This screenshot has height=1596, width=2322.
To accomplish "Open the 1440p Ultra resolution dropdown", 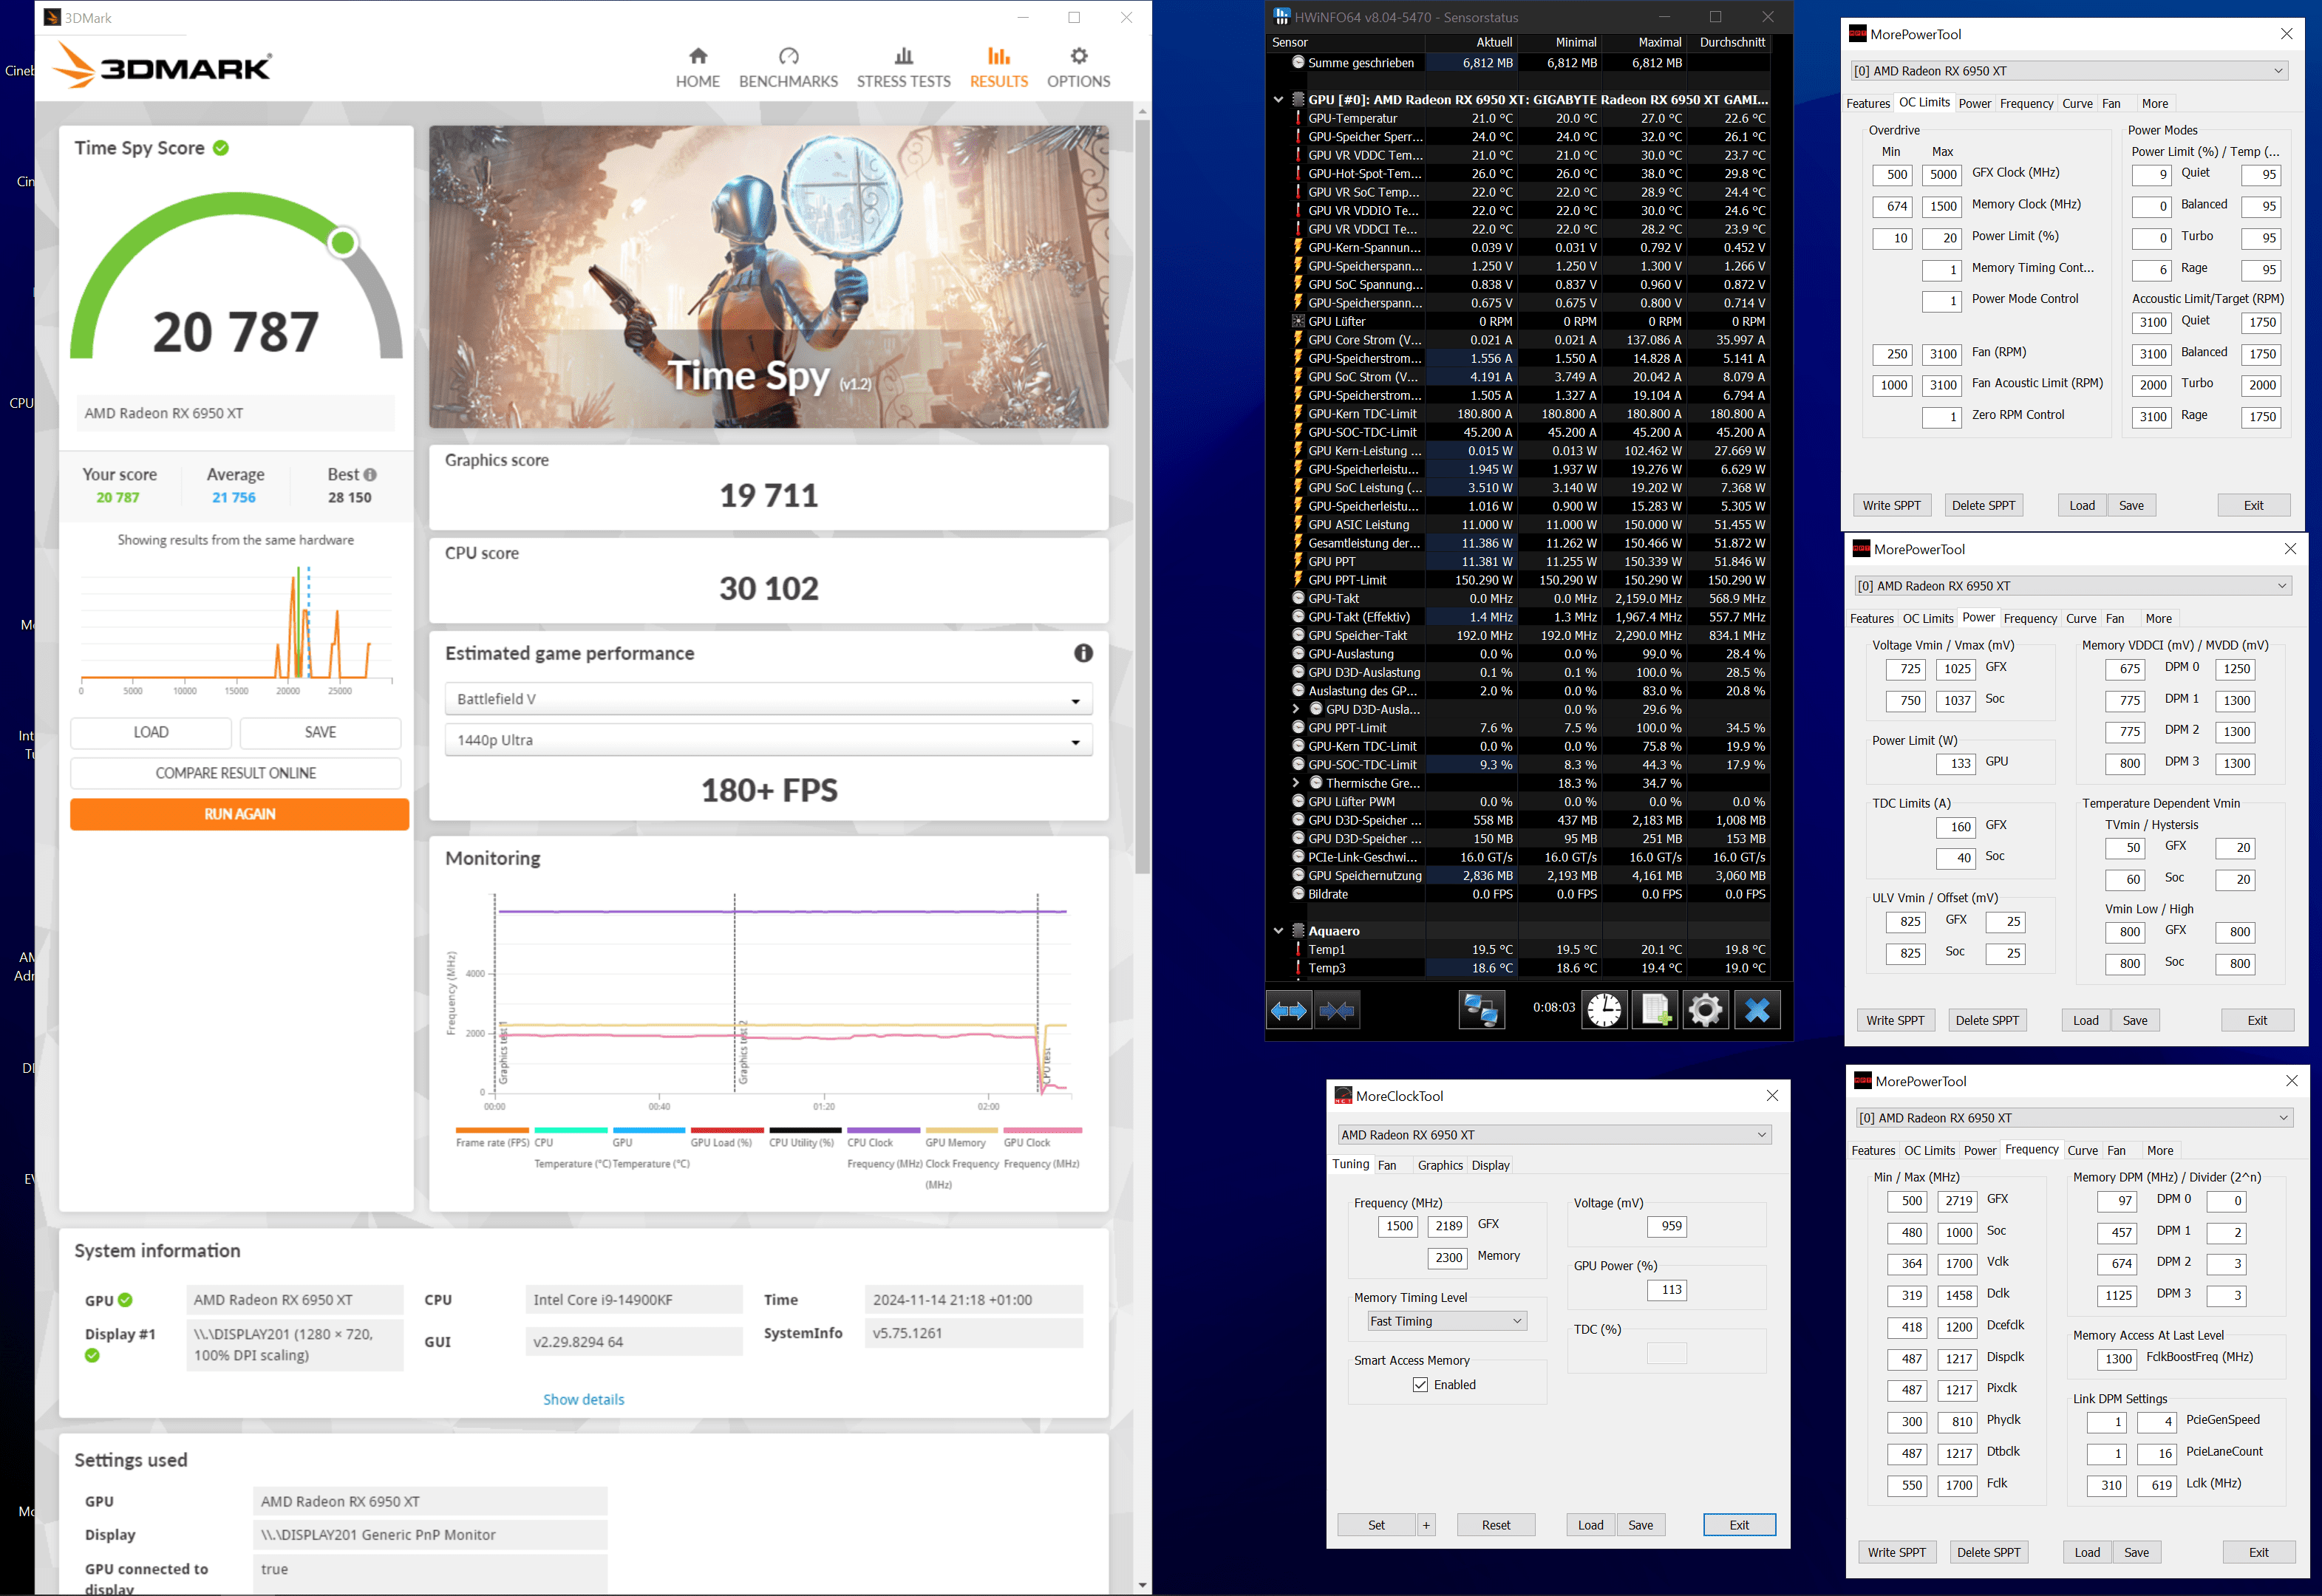I will tap(768, 741).
